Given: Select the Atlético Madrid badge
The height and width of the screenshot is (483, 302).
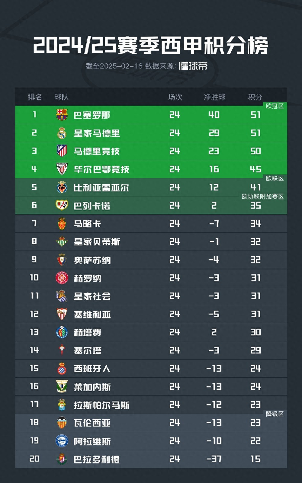Looking at the screenshot, I should (62, 151).
